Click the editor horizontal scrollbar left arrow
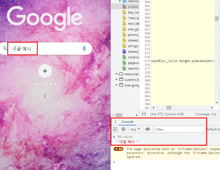220x170 pixels. pyautogui.click(x=153, y=107)
